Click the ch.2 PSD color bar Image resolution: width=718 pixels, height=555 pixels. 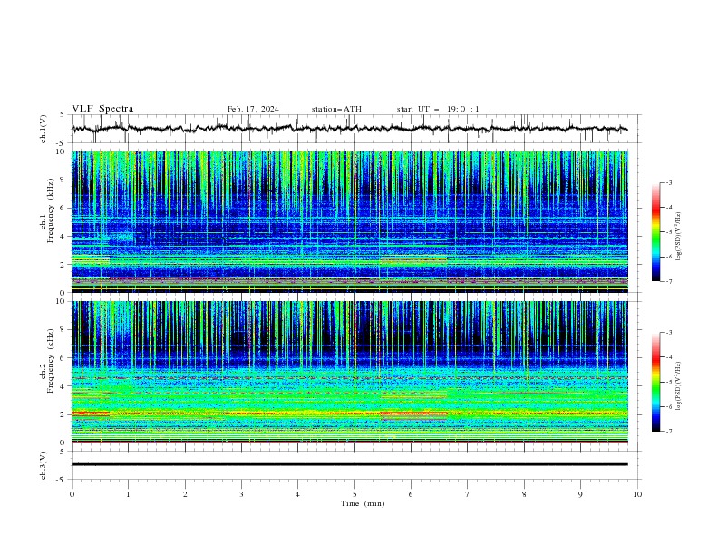point(655,382)
